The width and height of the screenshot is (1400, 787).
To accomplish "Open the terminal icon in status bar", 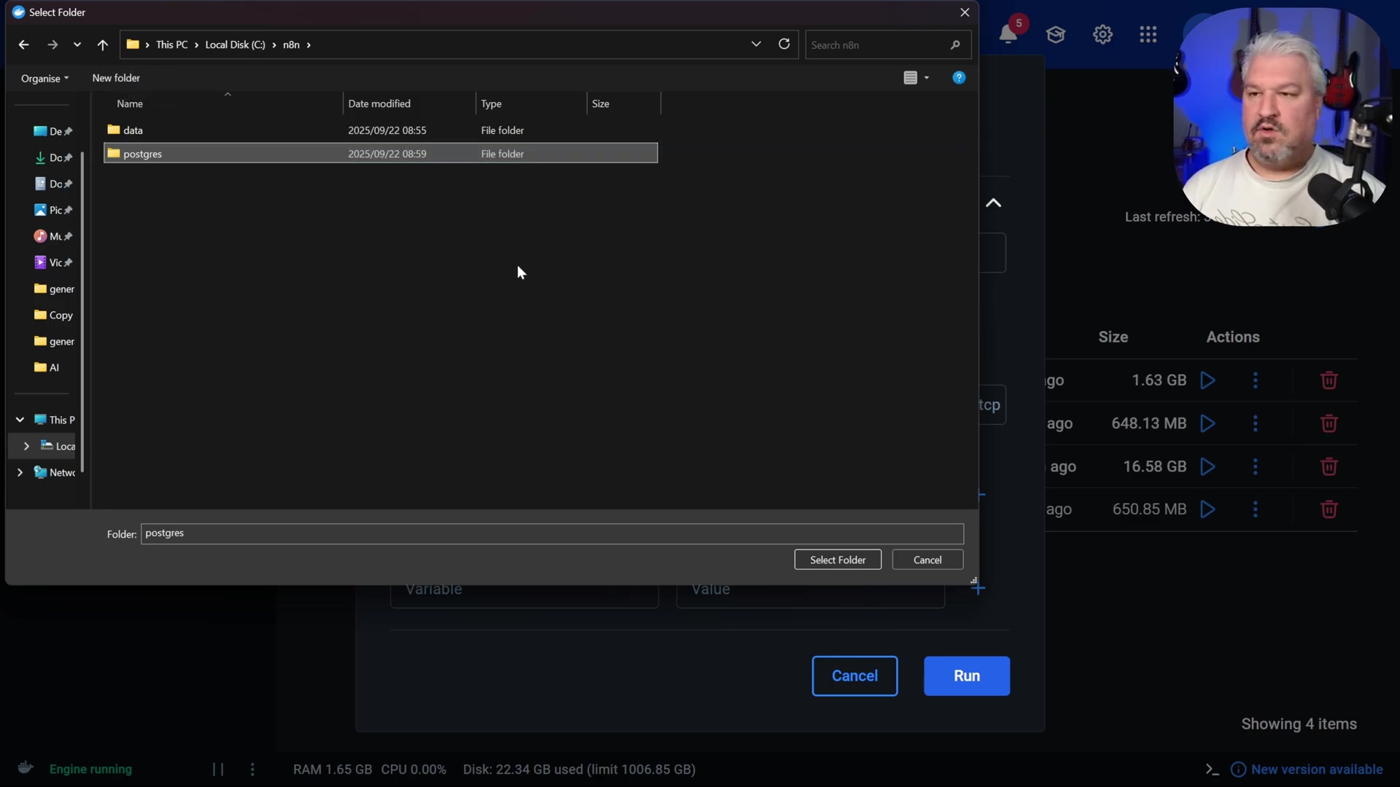I will click(x=1212, y=770).
